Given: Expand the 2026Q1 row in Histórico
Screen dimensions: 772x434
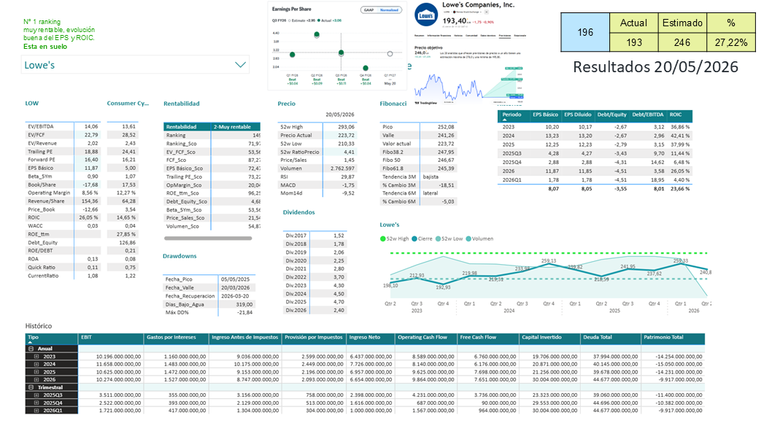Looking at the screenshot, I should tap(36, 411).
